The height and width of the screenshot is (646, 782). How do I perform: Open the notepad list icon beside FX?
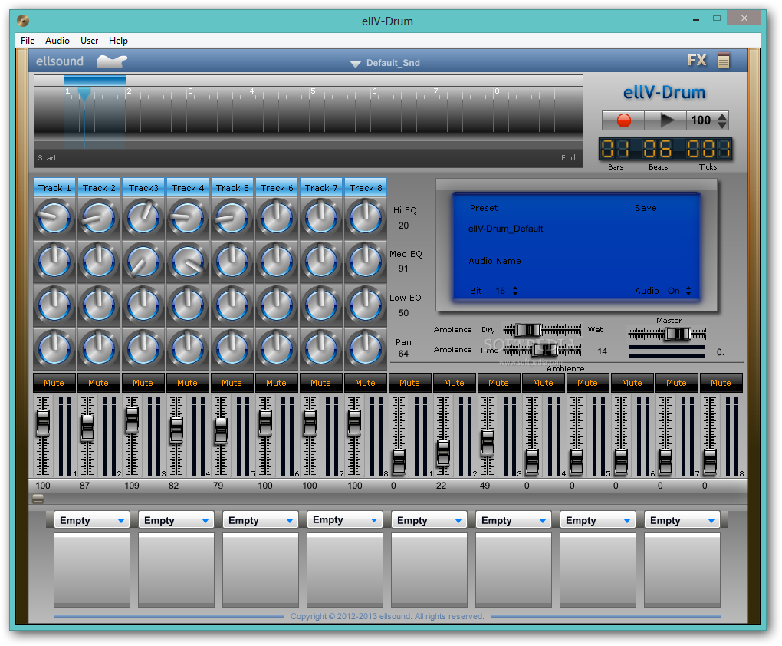[724, 61]
